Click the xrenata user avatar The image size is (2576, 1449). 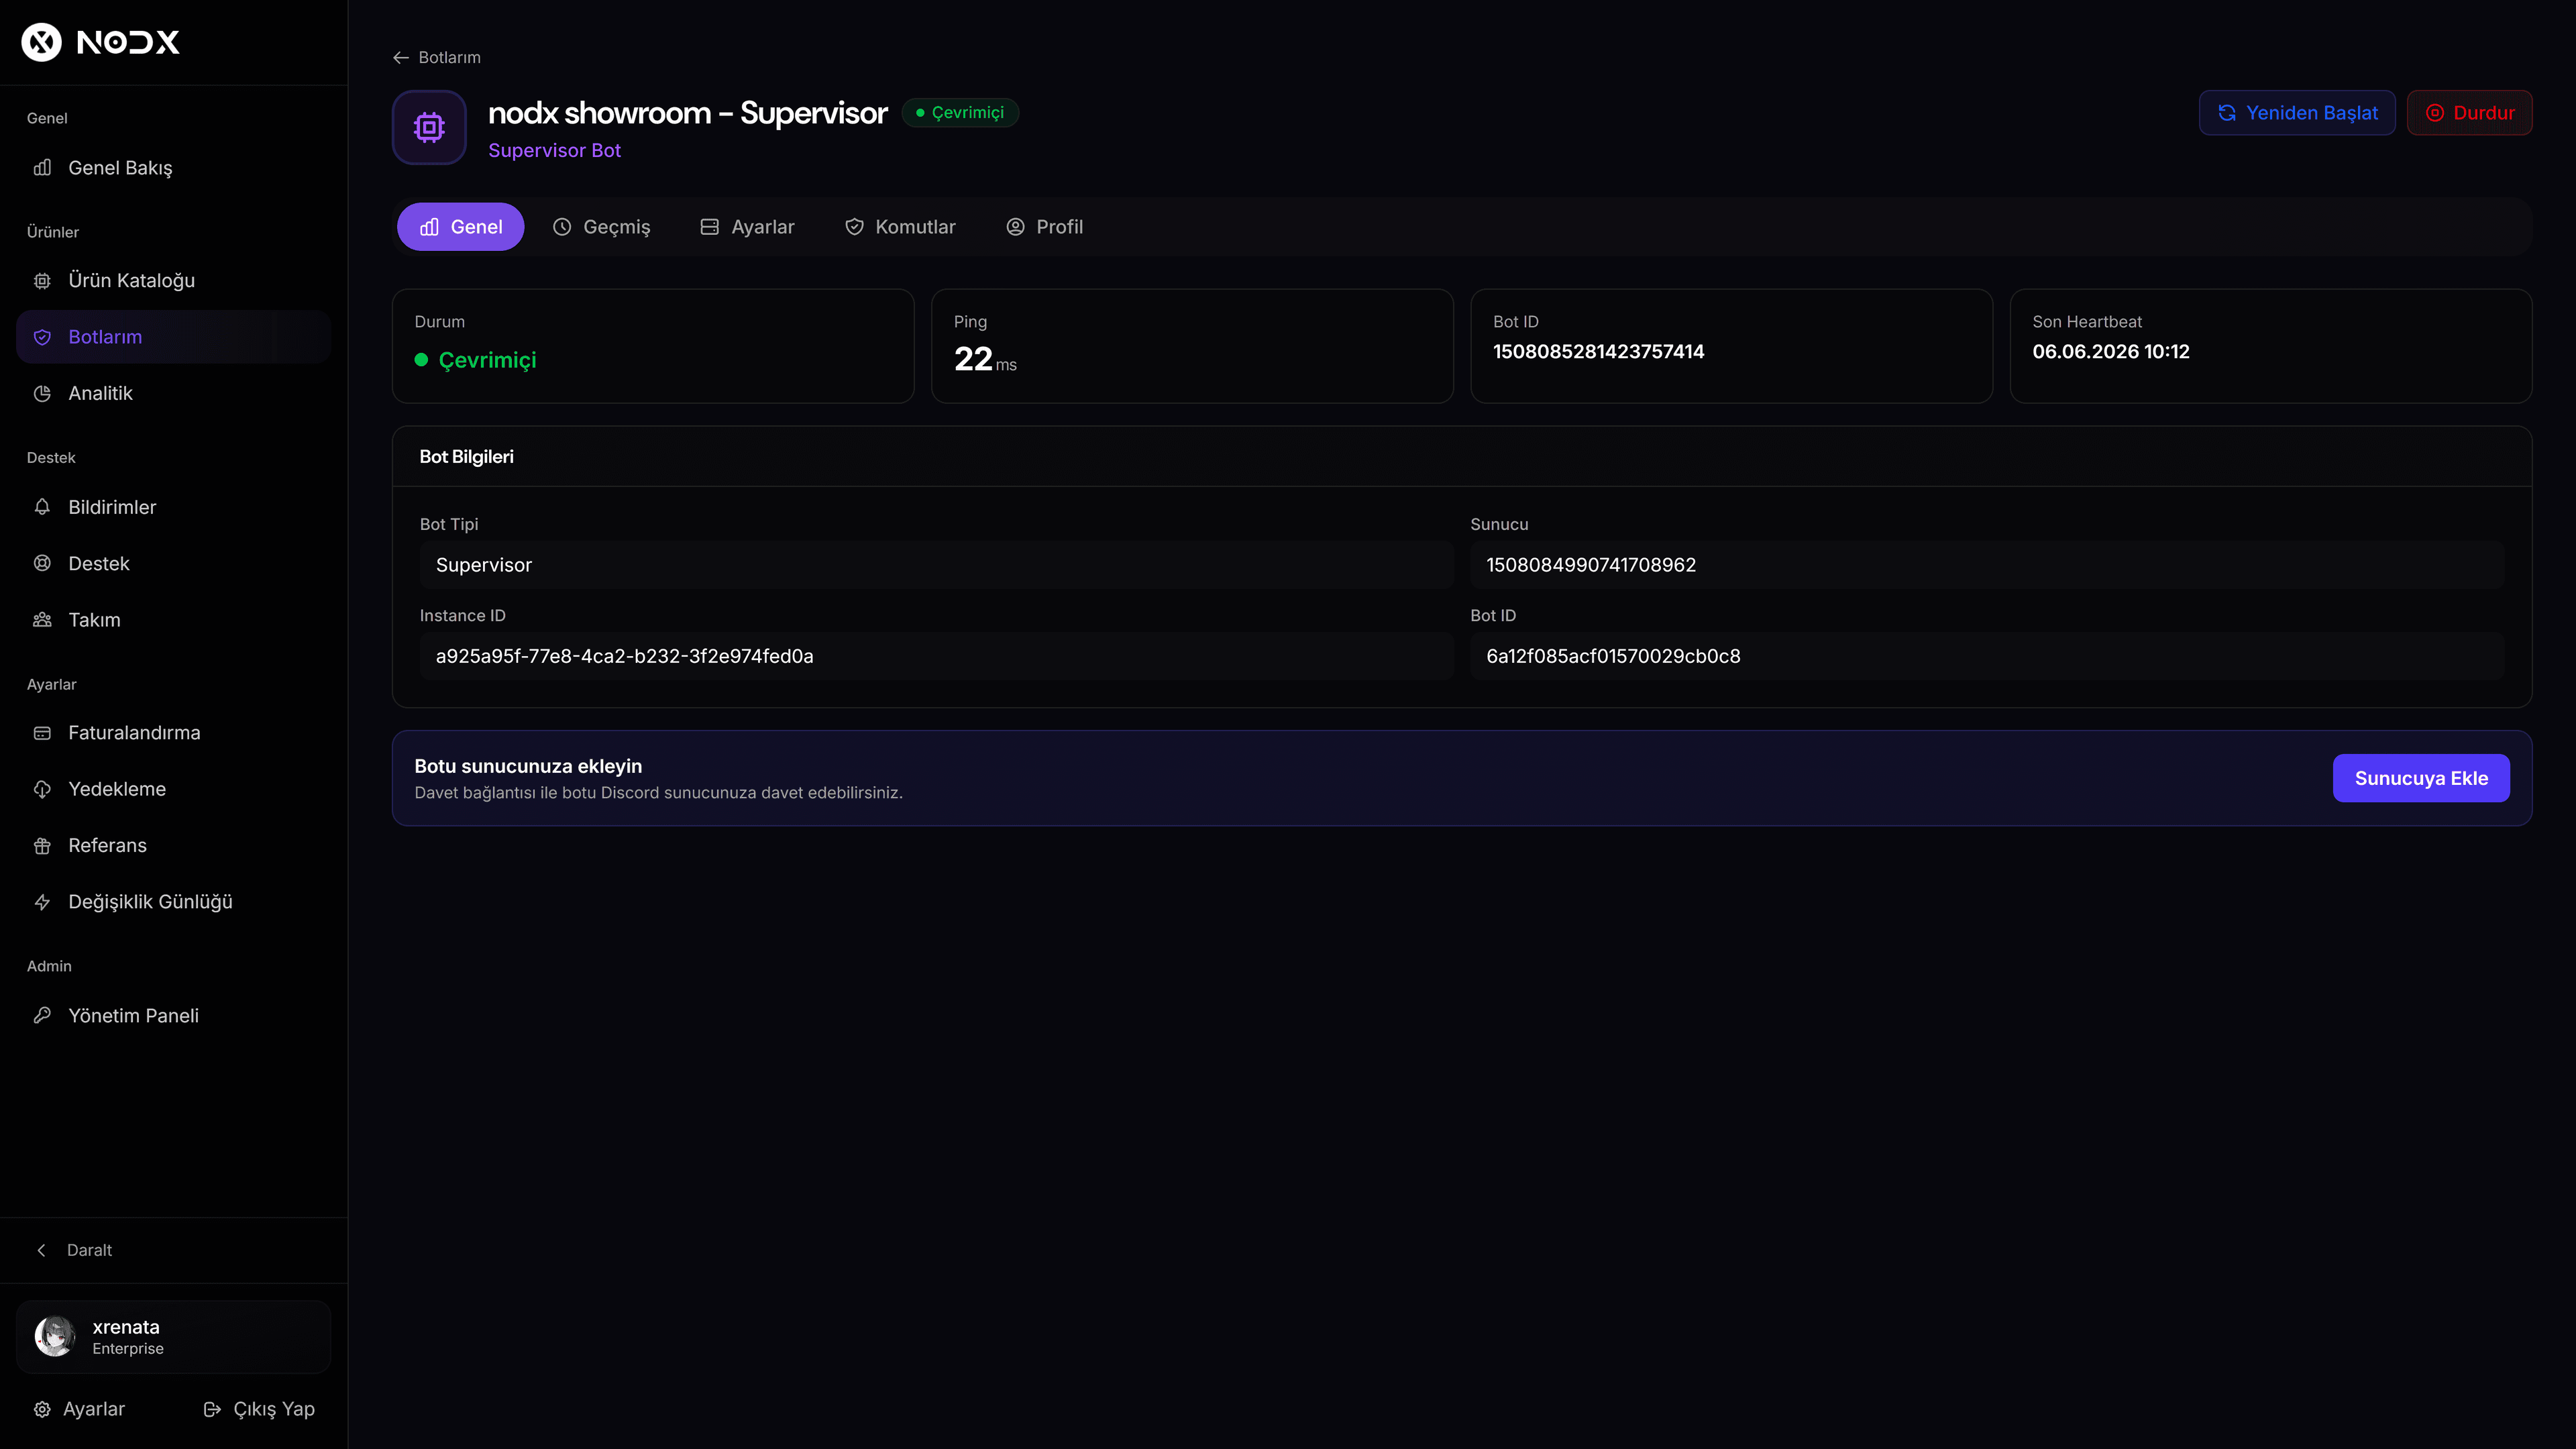(x=55, y=1336)
